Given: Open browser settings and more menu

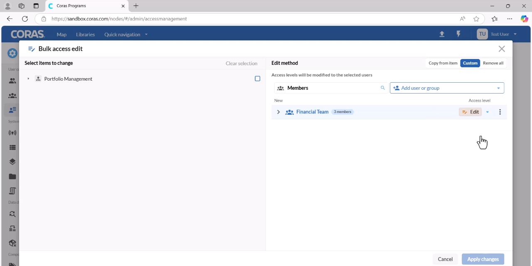Looking at the screenshot, I should pos(510,19).
